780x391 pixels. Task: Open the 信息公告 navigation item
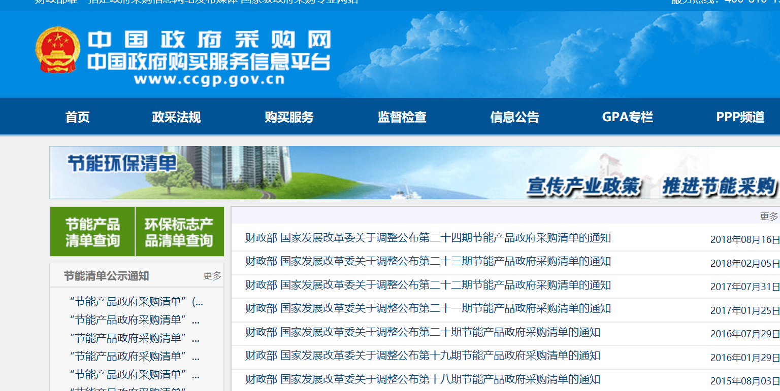pos(514,117)
